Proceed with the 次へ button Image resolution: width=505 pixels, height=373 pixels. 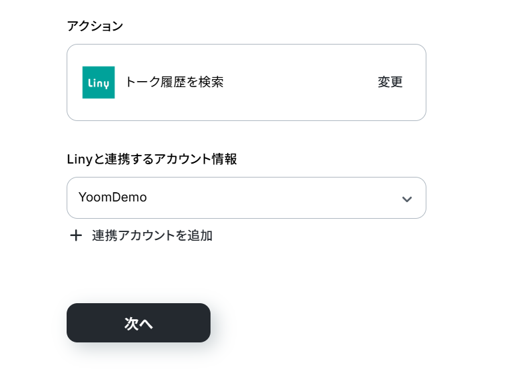[139, 323]
